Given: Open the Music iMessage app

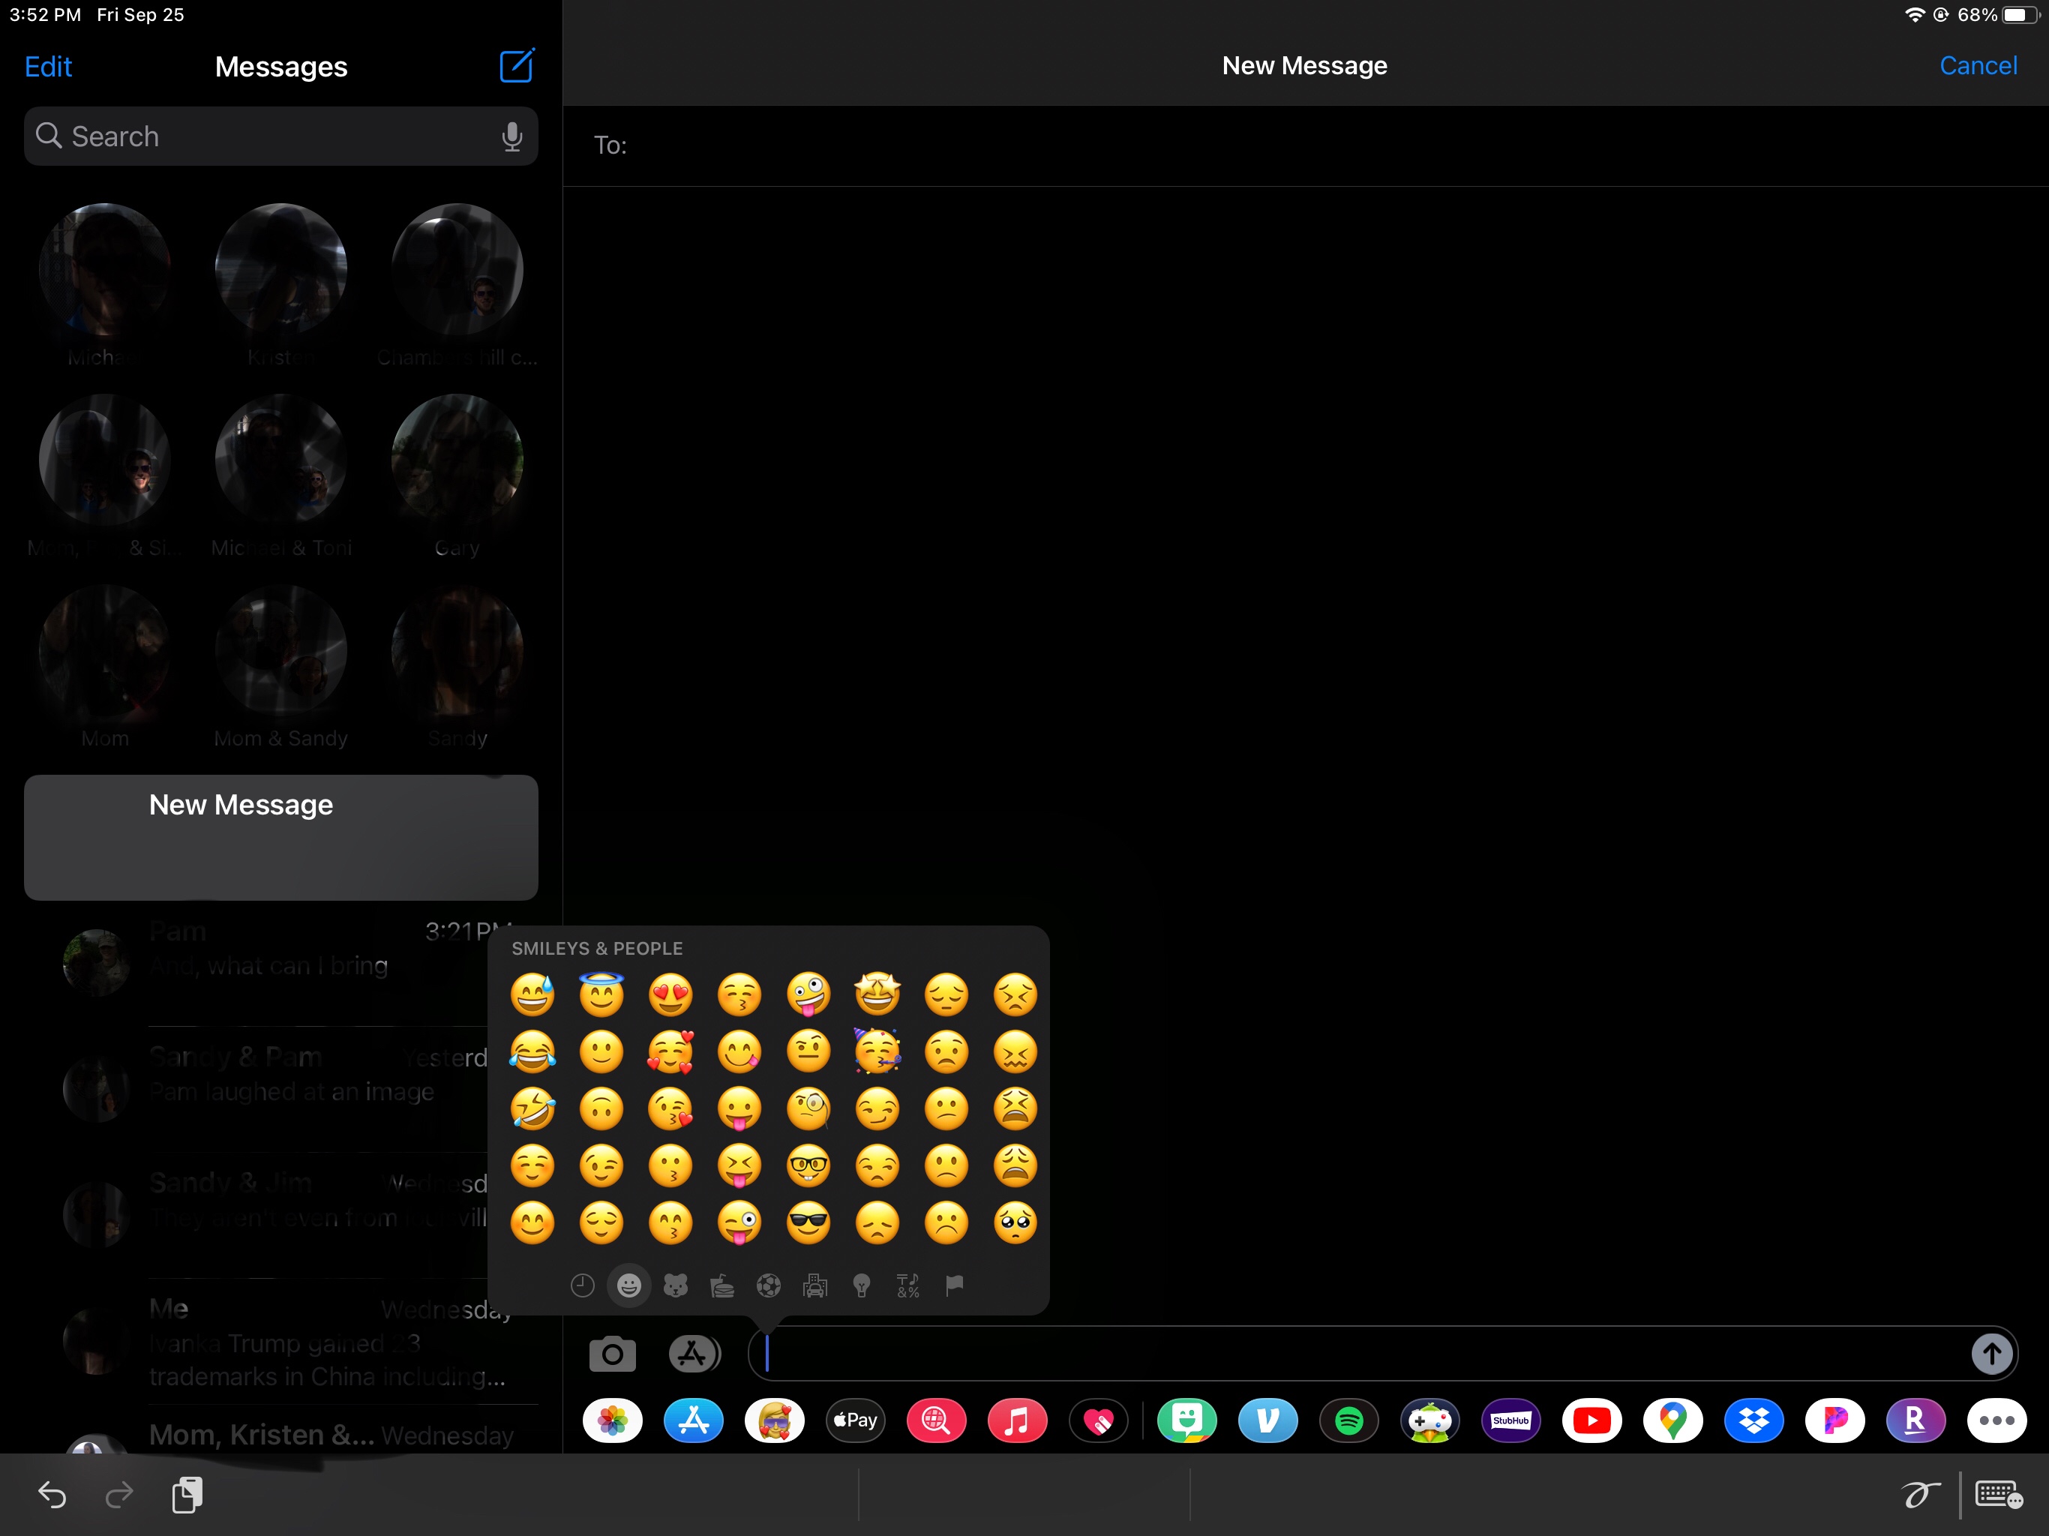Looking at the screenshot, I should click(1017, 1420).
